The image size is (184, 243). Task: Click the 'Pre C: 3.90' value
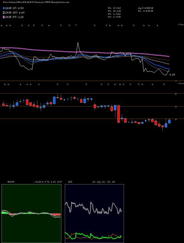point(114,17)
